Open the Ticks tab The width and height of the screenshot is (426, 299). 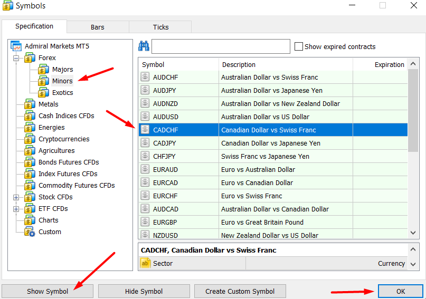pos(160,27)
